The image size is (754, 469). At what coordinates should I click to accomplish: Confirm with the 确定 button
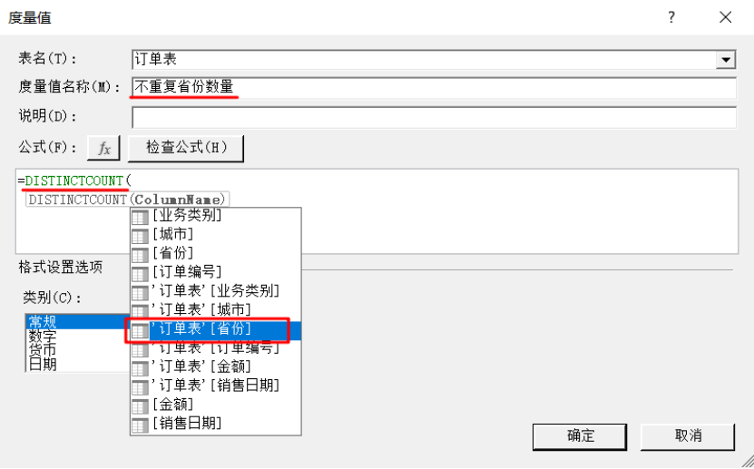(580, 436)
